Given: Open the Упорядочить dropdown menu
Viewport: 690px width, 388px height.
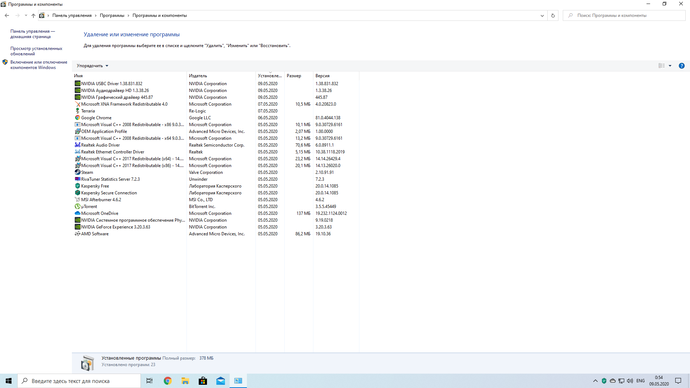Looking at the screenshot, I should [92, 66].
